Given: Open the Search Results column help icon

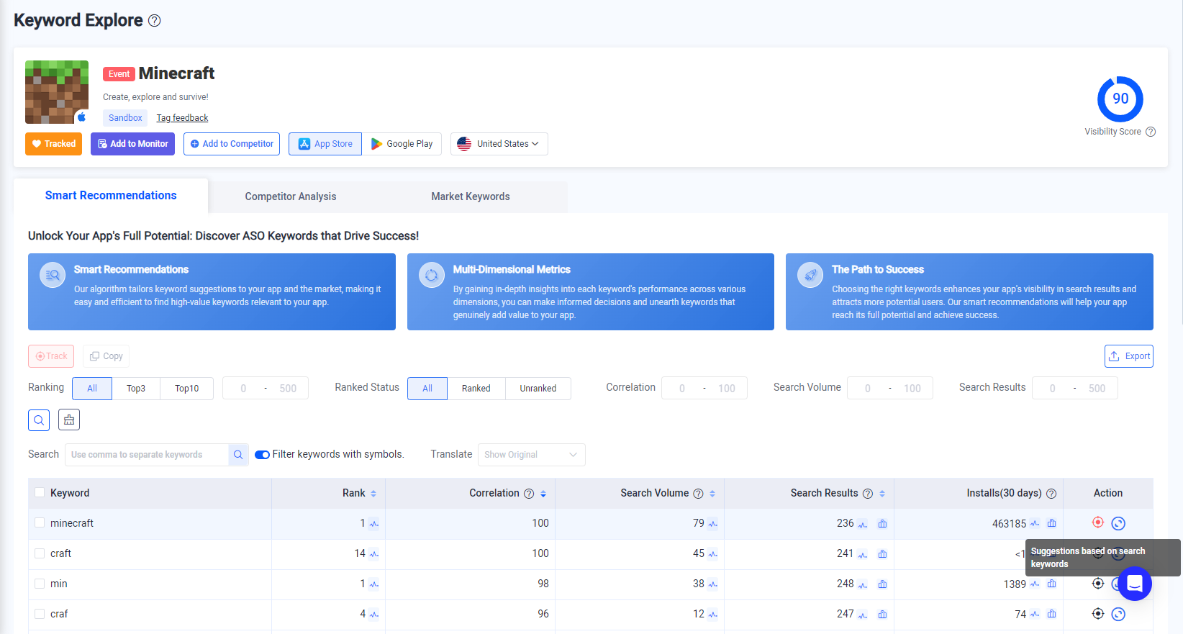Looking at the screenshot, I should click(868, 494).
